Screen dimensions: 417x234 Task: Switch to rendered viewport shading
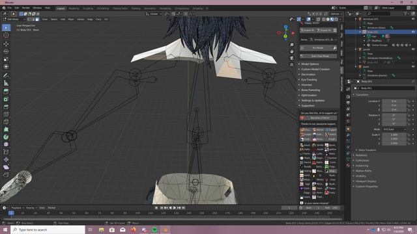[x=336, y=19]
